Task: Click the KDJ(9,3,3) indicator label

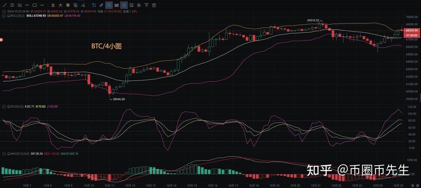Action: (x=16, y=107)
